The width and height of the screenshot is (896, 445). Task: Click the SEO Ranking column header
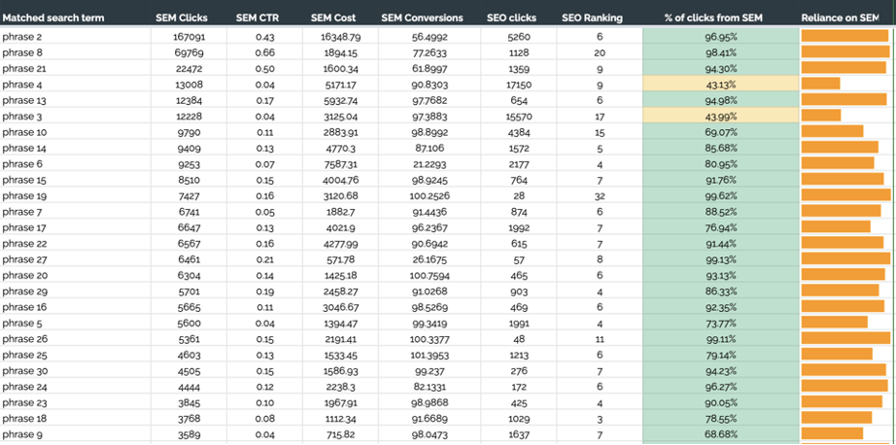coord(592,17)
